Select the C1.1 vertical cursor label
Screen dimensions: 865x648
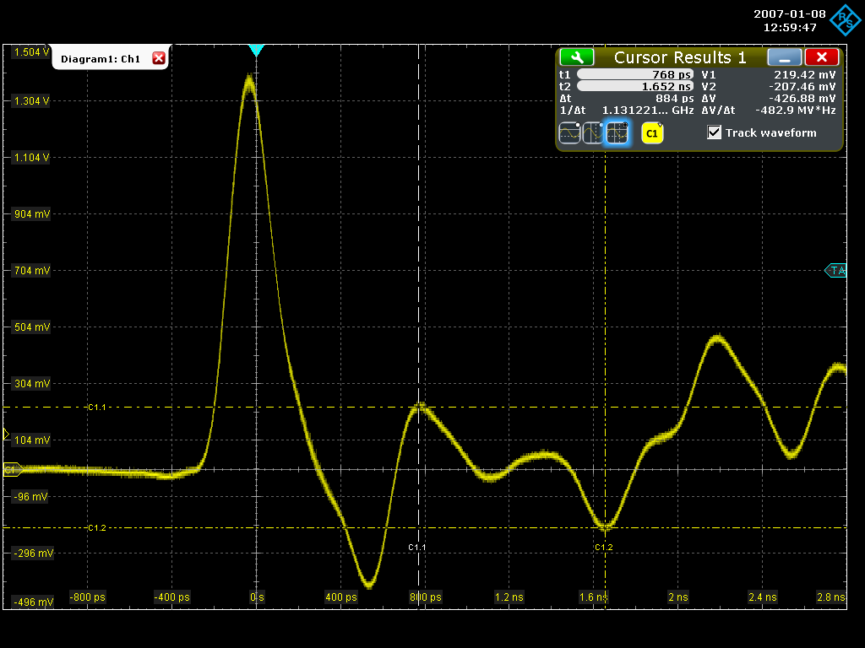click(417, 547)
